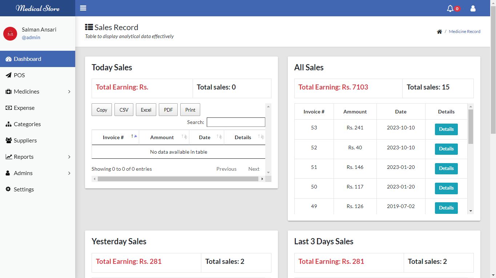The image size is (496, 278).
Task: Sort Today Sales by Date column
Action: coord(206,137)
